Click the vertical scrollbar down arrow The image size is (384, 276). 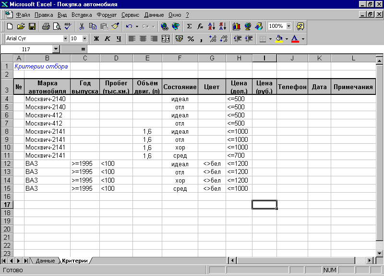380,253
